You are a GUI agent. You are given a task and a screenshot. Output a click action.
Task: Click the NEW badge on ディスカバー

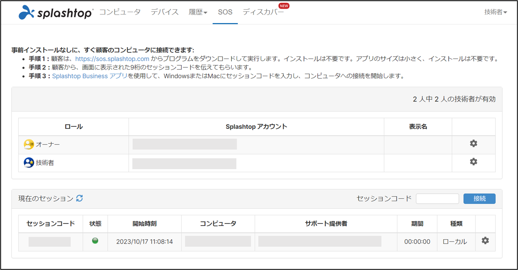point(284,6)
